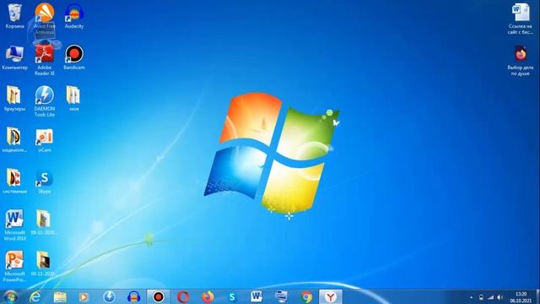Open the браузеры folder on desktop

[x=14, y=99]
